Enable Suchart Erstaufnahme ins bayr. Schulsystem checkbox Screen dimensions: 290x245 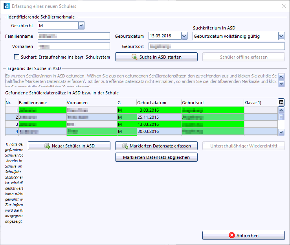pyautogui.click(x=17, y=57)
